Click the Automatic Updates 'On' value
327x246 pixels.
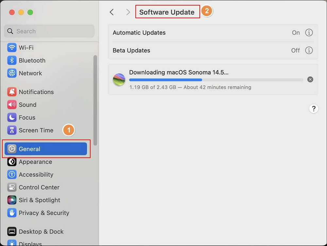click(x=296, y=33)
